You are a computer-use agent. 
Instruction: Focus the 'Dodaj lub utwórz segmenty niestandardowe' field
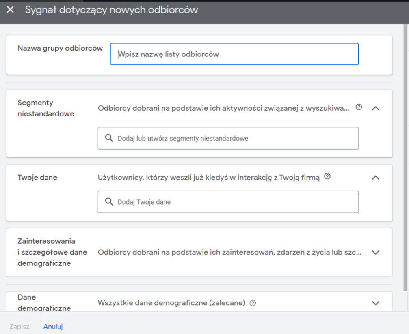pos(236,138)
